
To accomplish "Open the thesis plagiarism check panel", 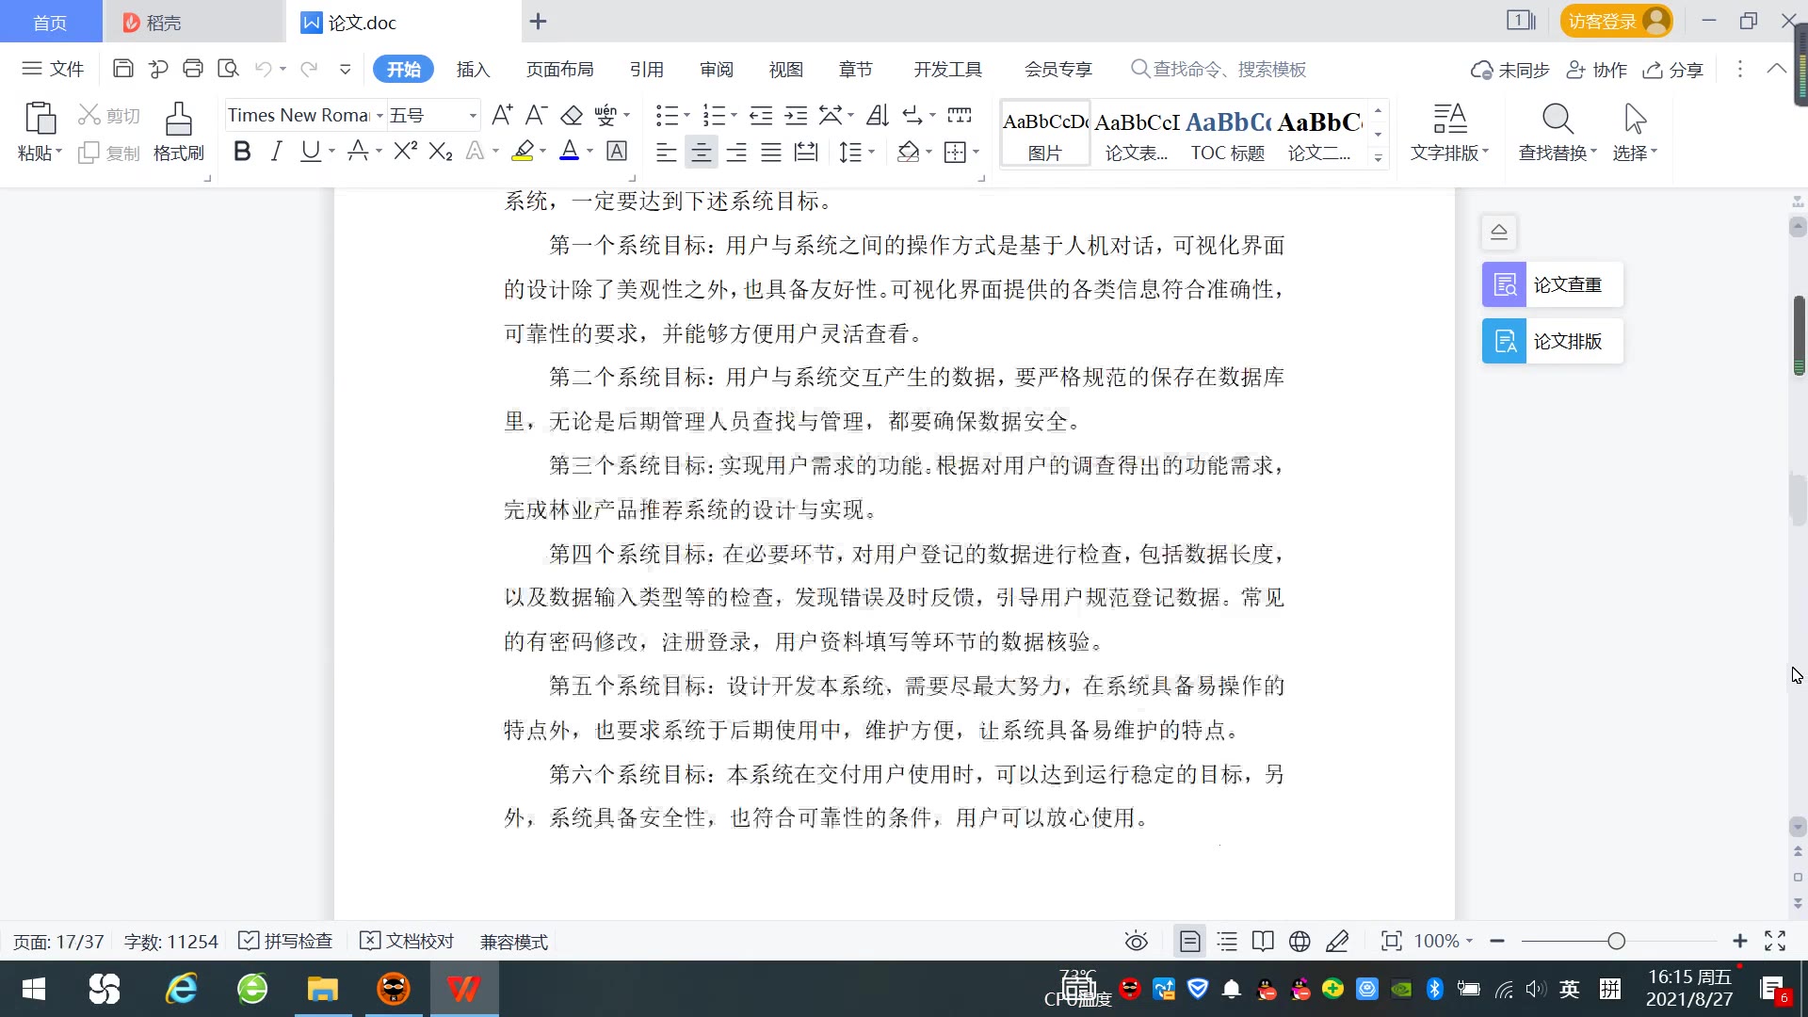I will pyautogui.click(x=1552, y=284).
